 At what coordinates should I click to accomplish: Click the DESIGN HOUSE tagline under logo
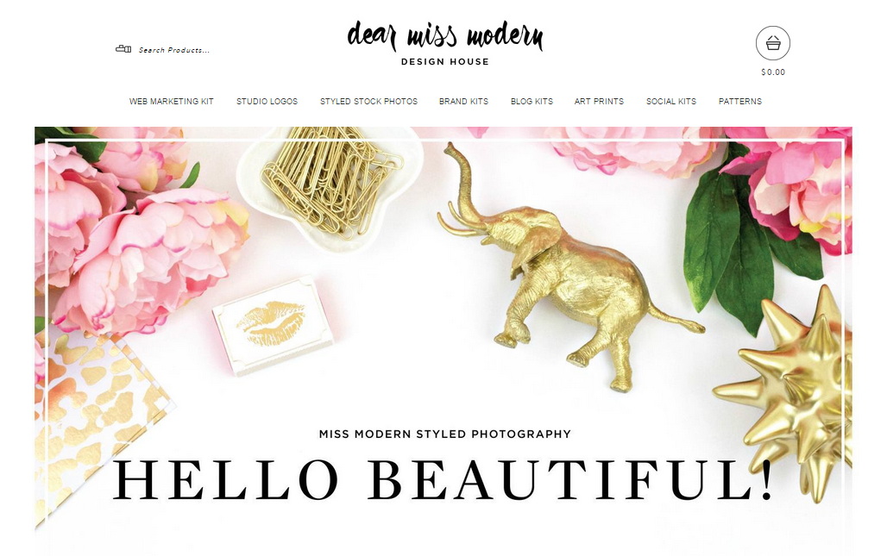[x=445, y=61]
